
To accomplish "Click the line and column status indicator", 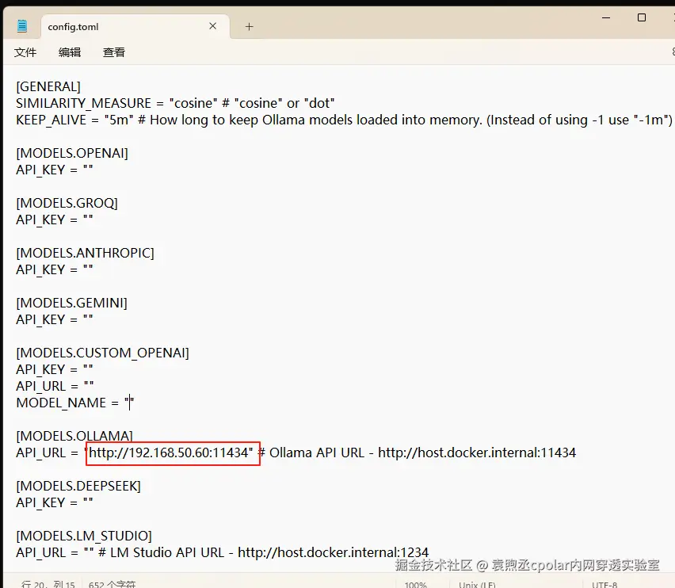I will [48, 584].
